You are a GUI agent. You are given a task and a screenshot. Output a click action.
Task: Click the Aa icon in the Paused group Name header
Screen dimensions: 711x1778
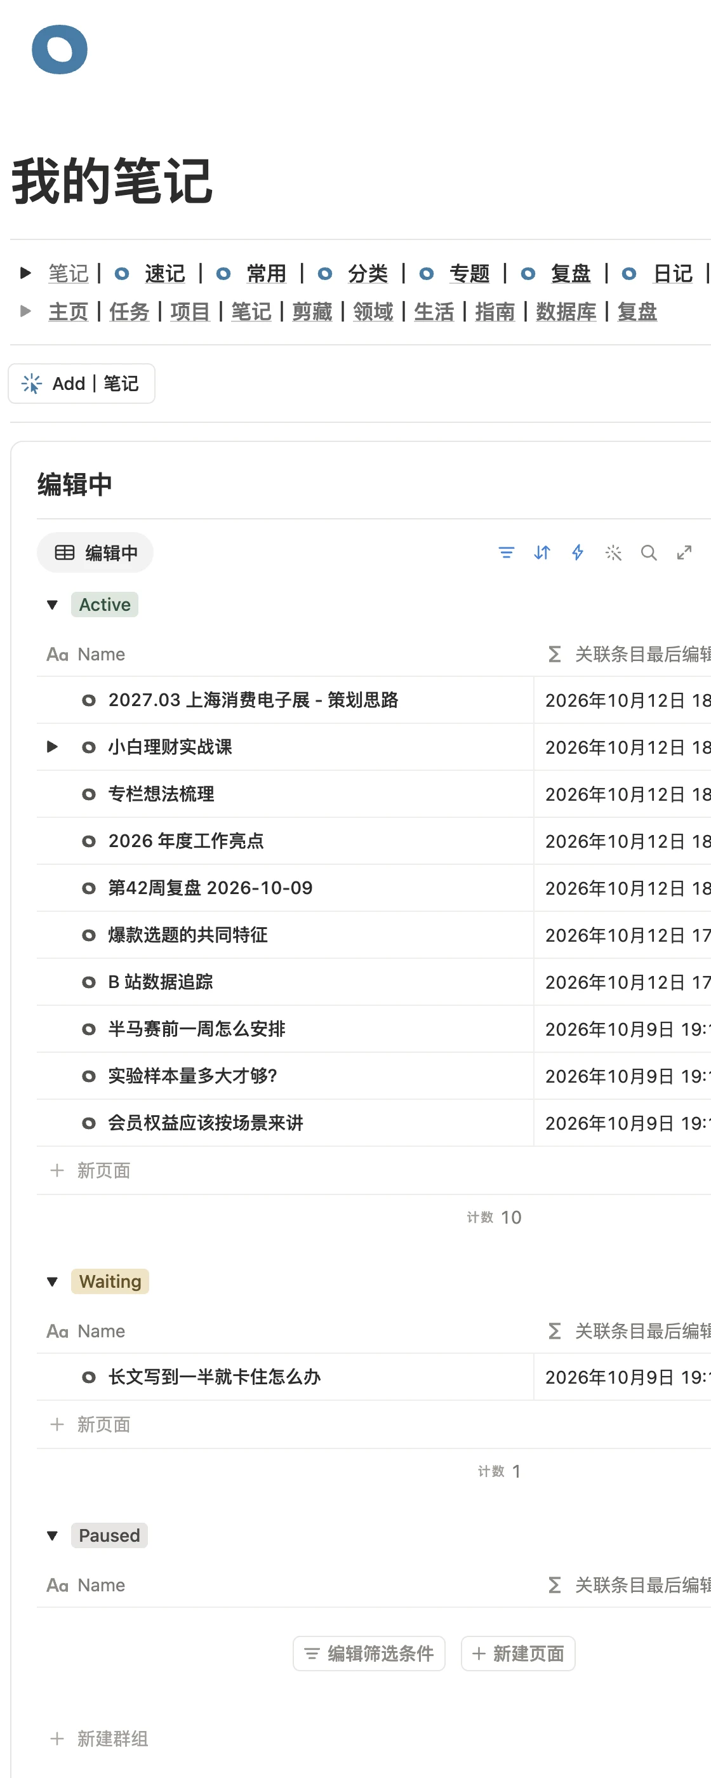[x=57, y=1586]
